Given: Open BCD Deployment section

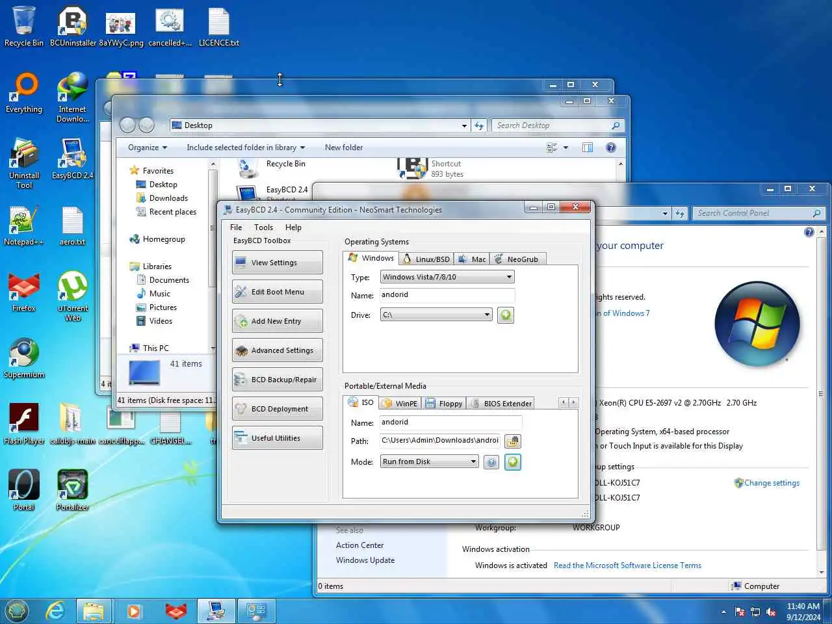Looking at the screenshot, I should tap(277, 409).
